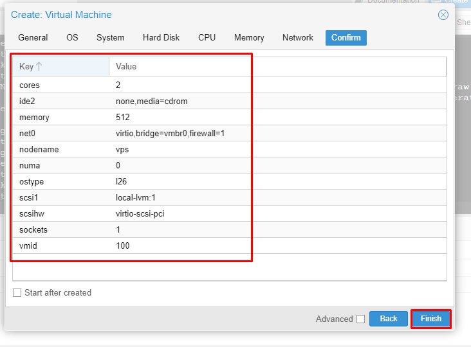This screenshot has height=347, width=471.
Task: Sort by the Key column header
Action: click(31, 67)
